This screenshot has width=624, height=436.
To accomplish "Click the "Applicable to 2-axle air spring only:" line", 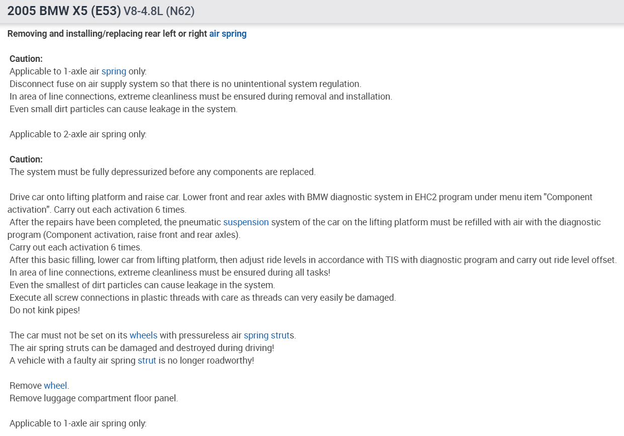I will pos(78,134).
